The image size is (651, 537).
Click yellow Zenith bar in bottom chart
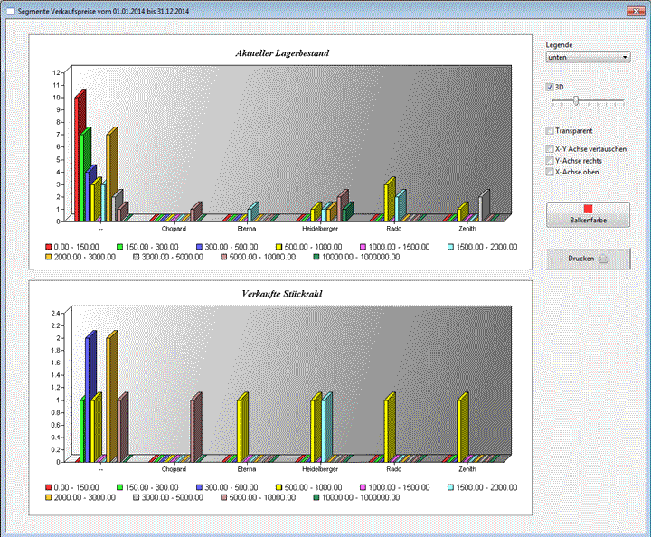(x=462, y=428)
